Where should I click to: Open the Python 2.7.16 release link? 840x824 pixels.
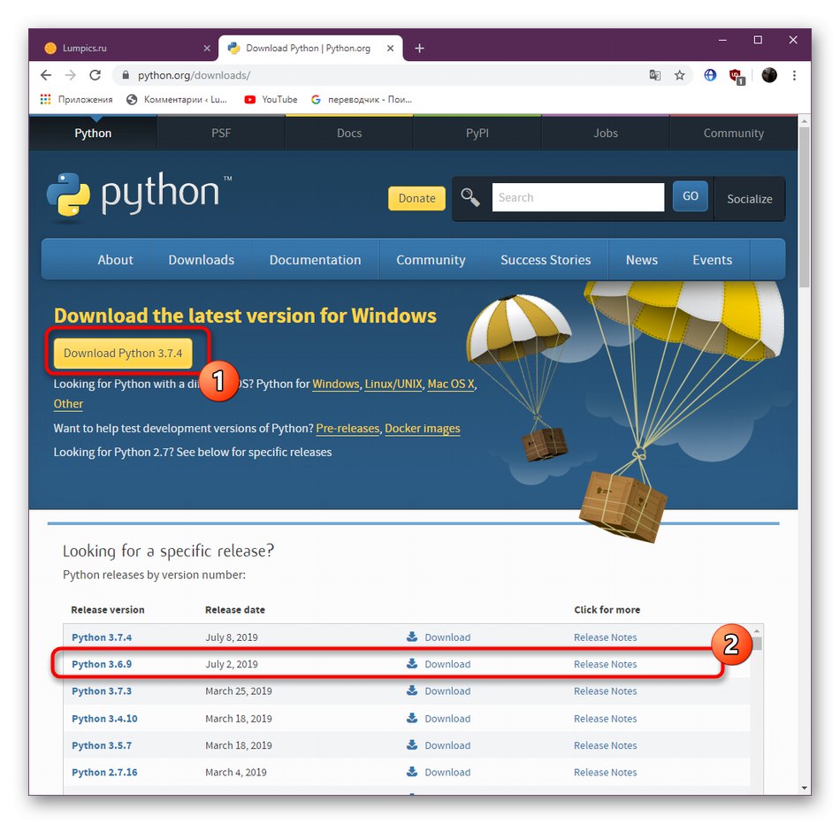pos(104,772)
